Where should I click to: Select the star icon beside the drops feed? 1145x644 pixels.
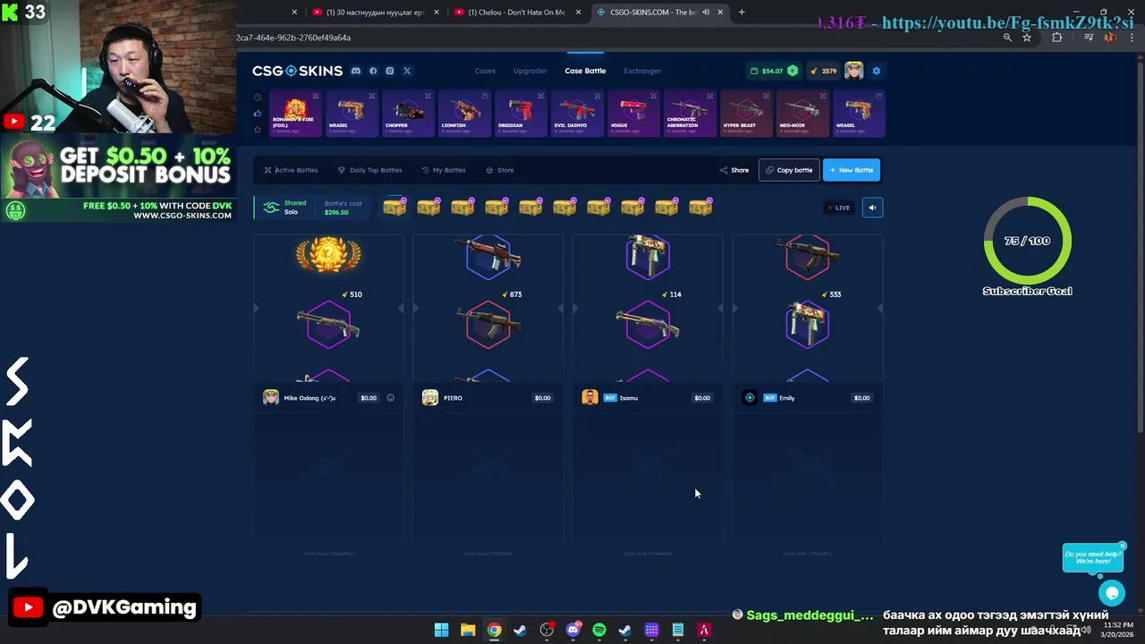click(258, 130)
